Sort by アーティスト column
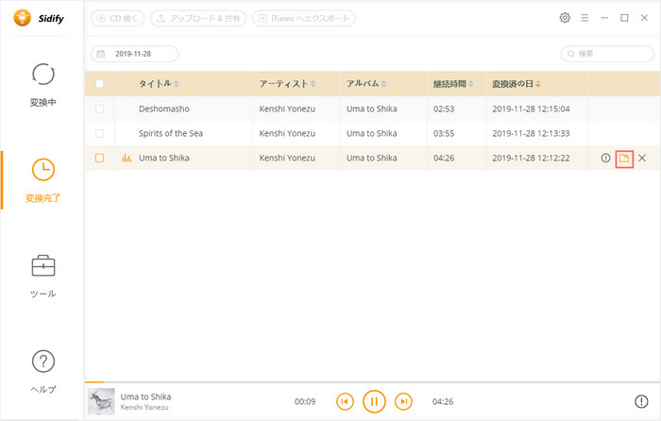 tap(287, 84)
